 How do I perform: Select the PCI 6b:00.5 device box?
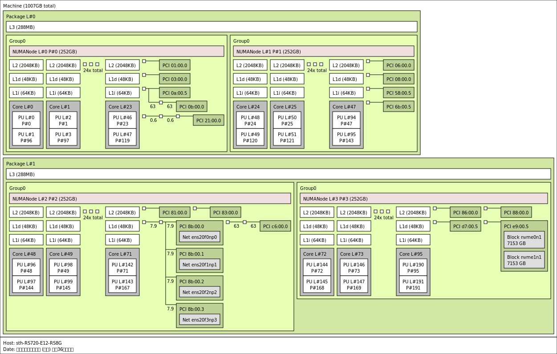click(x=398, y=107)
